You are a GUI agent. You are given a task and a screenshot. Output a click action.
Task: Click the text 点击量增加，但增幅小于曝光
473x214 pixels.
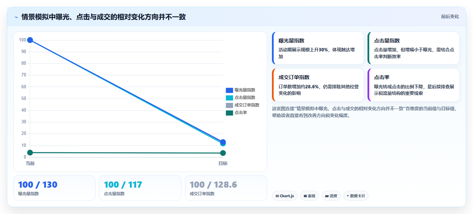click(401, 50)
